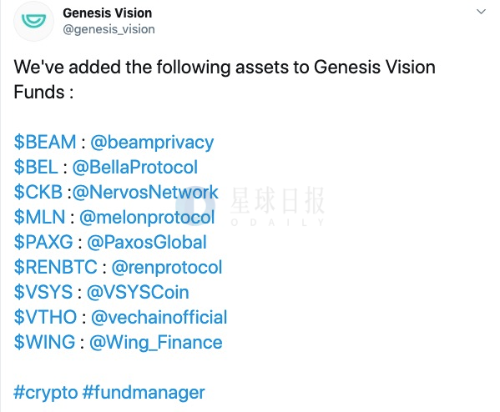Open the tweet options chevron menu
500x412 pixels.
point(481,13)
